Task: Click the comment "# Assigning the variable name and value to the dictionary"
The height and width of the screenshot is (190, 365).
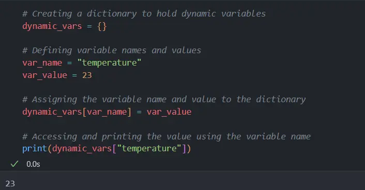Action: (x=164, y=100)
